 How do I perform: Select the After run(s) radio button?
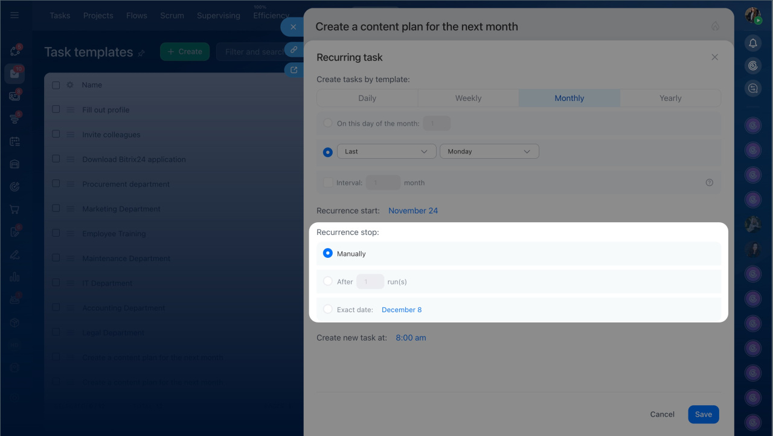coord(328,281)
